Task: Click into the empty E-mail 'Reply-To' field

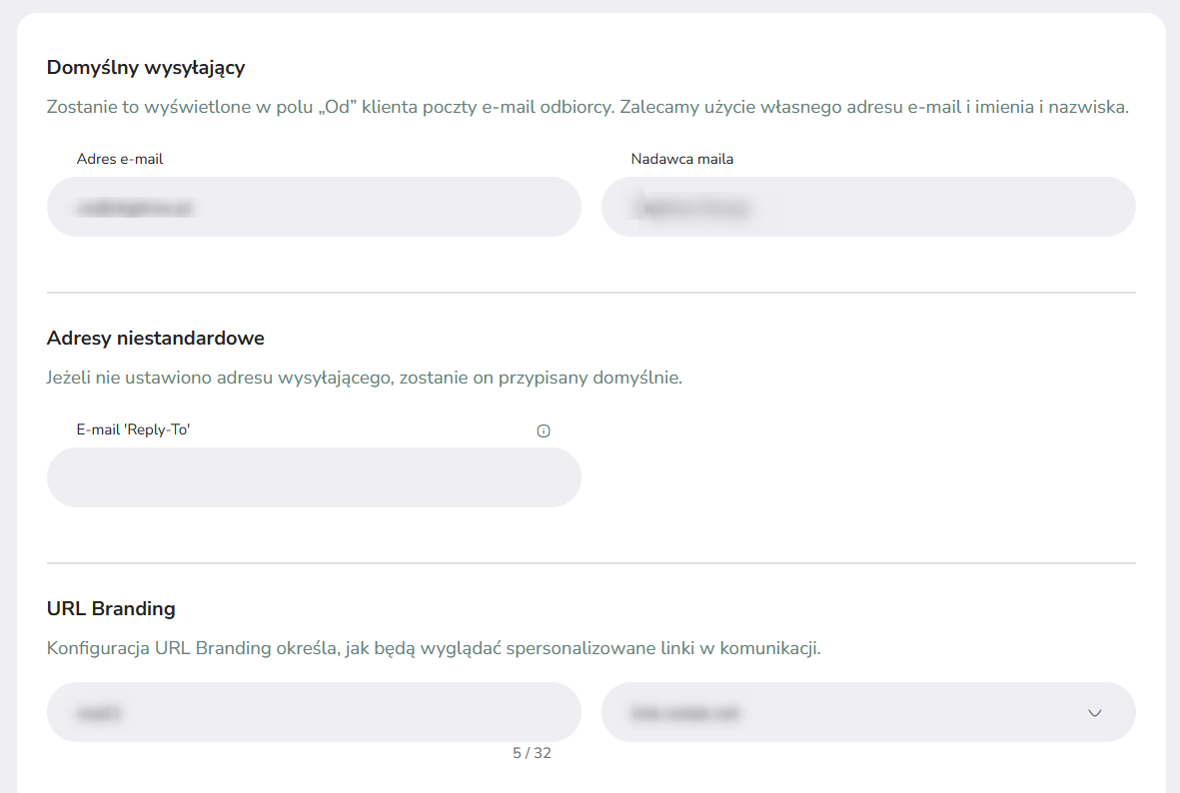Action: (314, 477)
